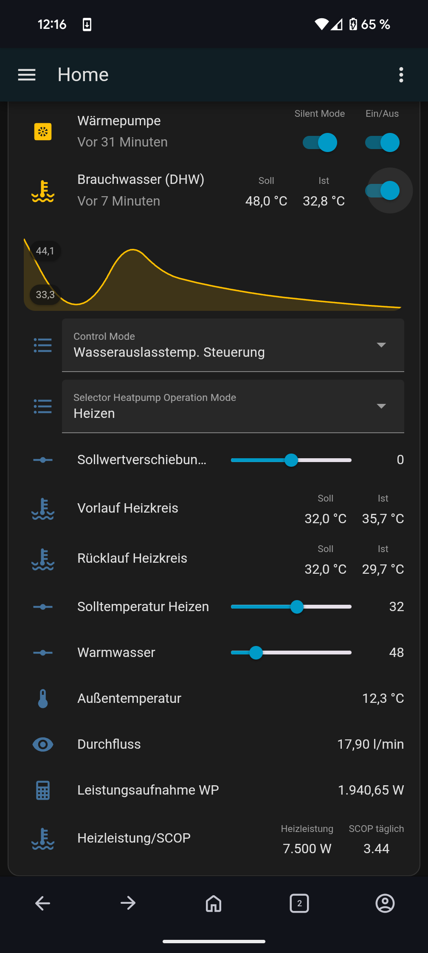Open the hamburger navigation menu
The height and width of the screenshot is (953, 428).
pyautogui.click(x=27, y=75)
